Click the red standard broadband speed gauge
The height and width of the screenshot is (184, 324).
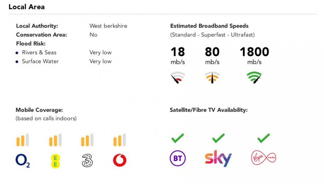[177, 77]
